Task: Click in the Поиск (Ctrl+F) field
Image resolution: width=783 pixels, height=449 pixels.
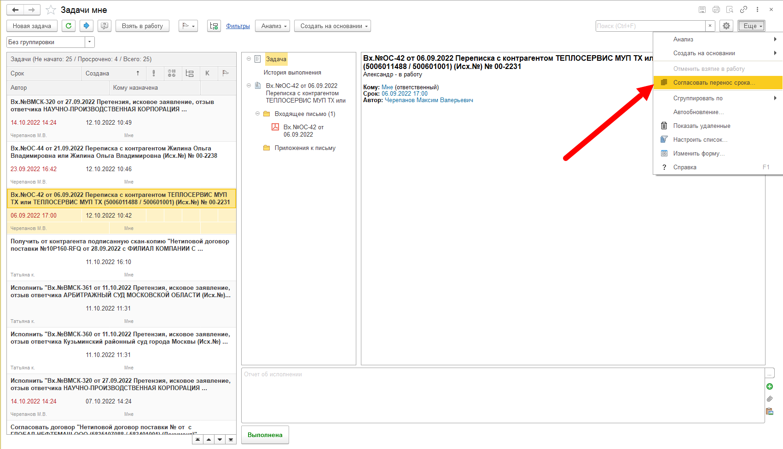Action: [650, 26]
